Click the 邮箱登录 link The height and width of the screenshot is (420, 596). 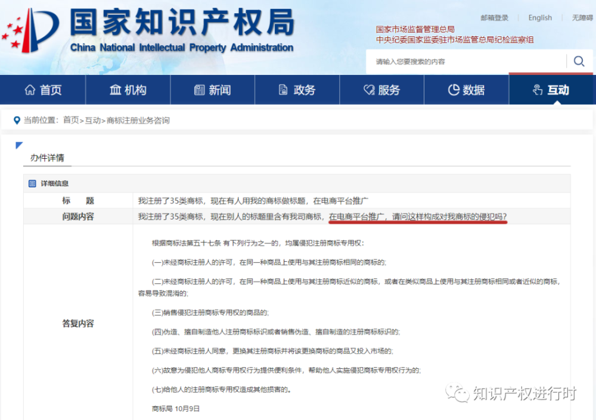[494, 18]
